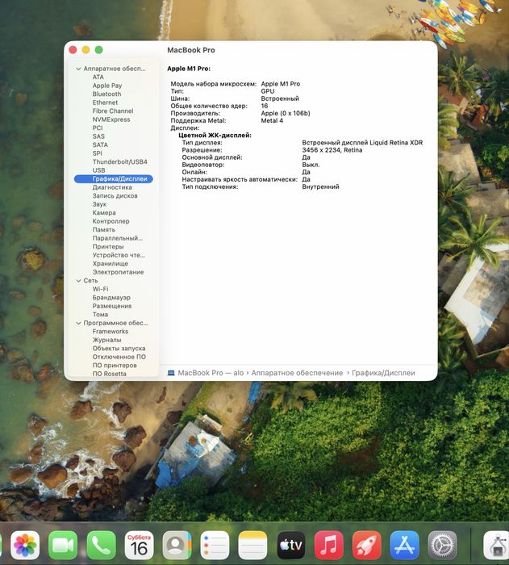Open the App Store from the dock
This screenshot has height=565, width=509.
pos(404,545)
